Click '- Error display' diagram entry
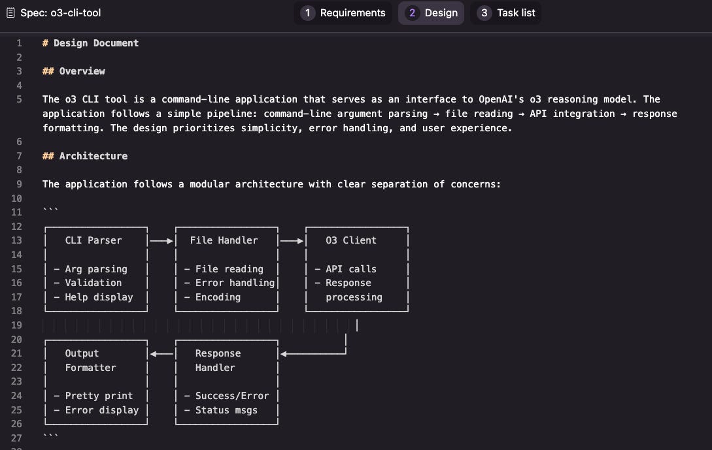The image size is (712, 450). (96, 410)
